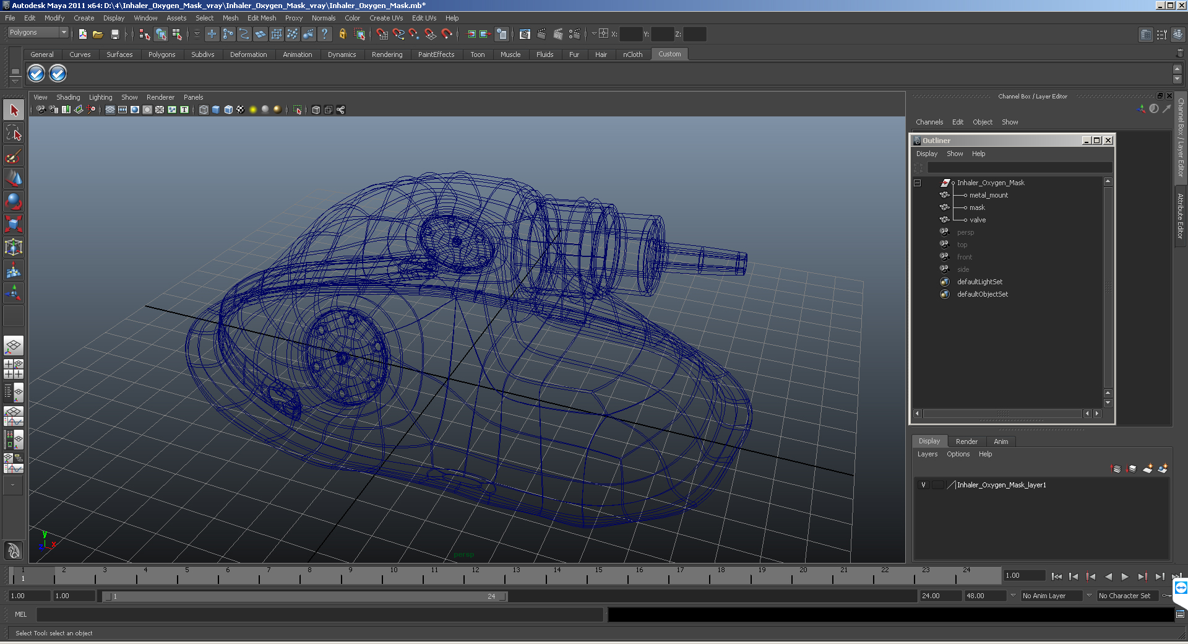Save the scene with the disk icon
Screen dimensions: 1188x644
(114, 34)
